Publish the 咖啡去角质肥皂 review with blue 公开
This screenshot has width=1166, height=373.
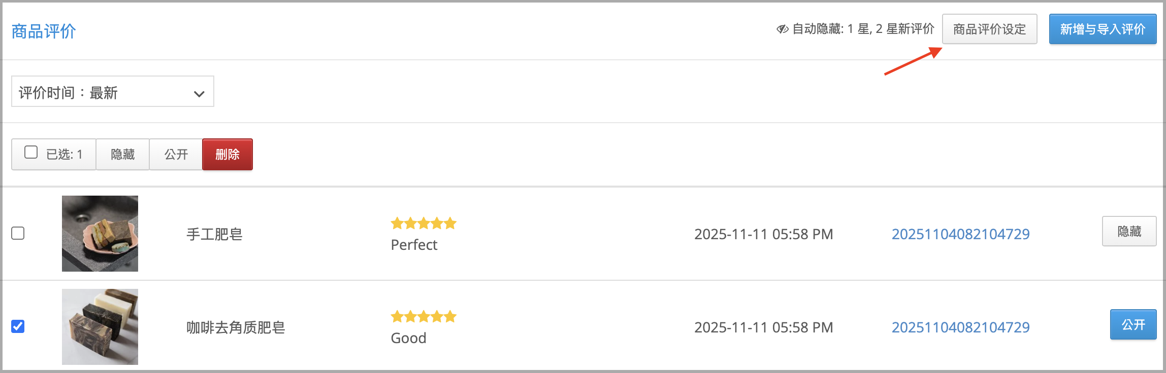1133,324
